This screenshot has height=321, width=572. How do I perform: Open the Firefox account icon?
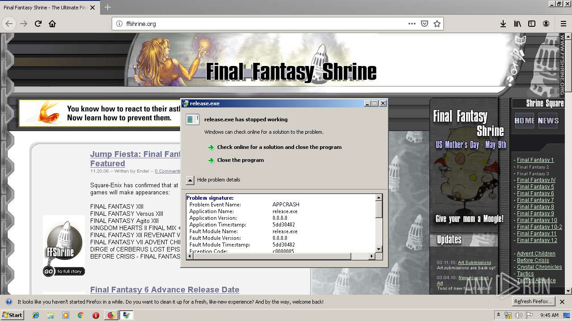pos(546,24)
